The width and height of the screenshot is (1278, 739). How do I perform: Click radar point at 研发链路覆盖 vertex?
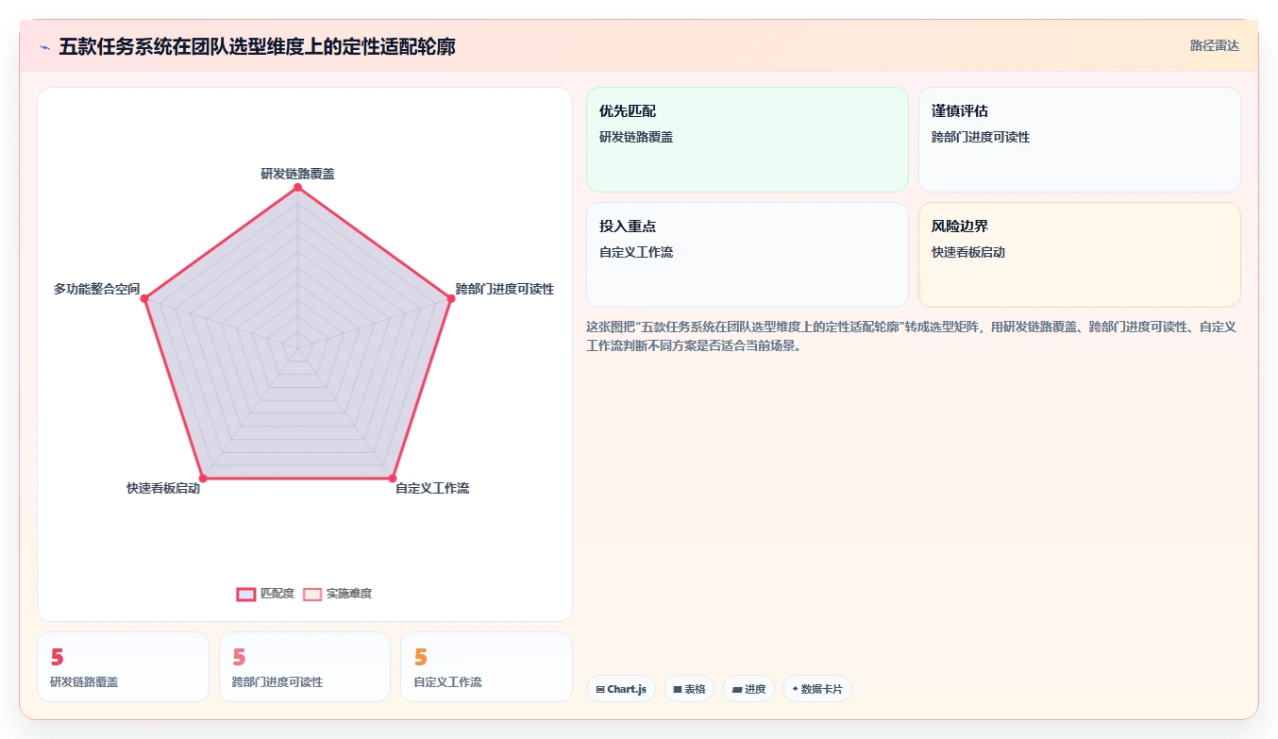297,188
